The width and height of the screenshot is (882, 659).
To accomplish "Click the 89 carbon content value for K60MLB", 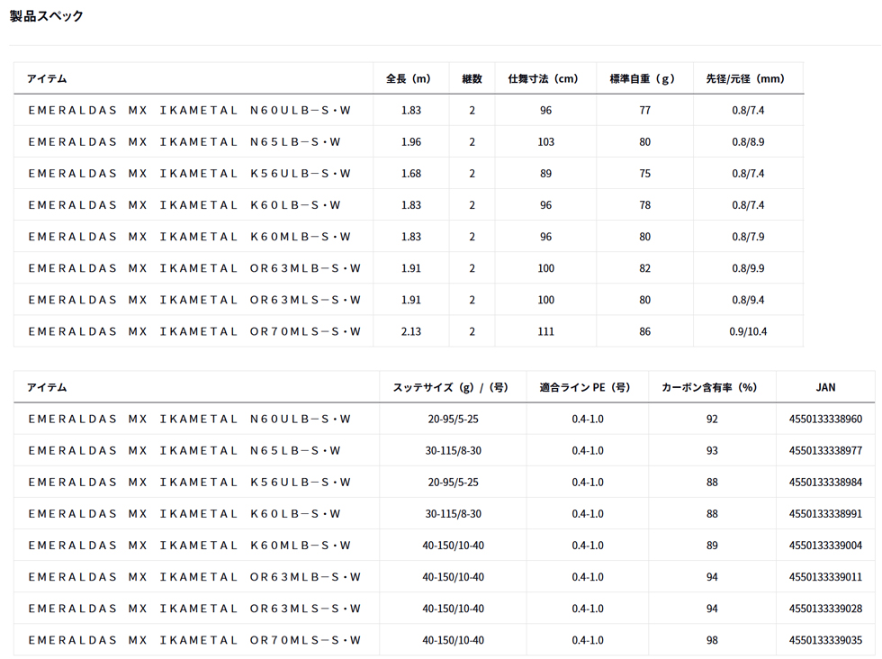I will pos(712,546).
